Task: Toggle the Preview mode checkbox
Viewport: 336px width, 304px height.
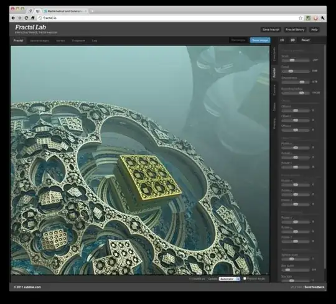Action: point(245,279)
